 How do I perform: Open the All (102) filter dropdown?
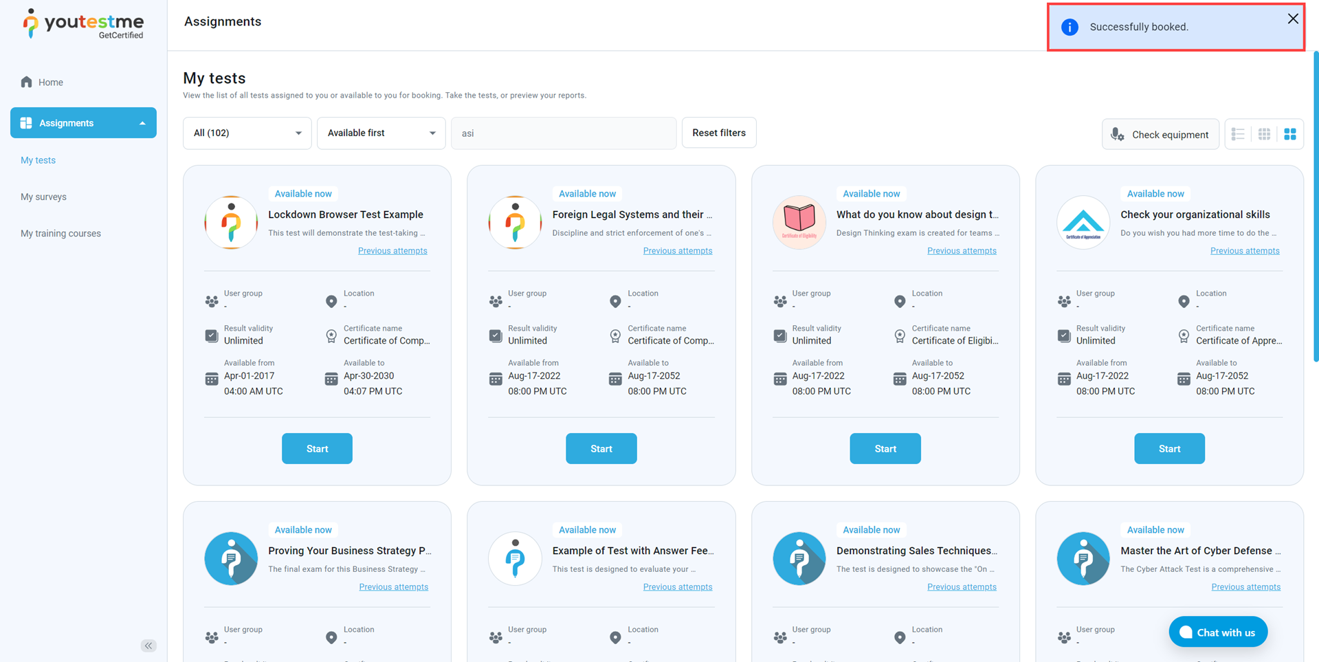[x=247, y=133]
